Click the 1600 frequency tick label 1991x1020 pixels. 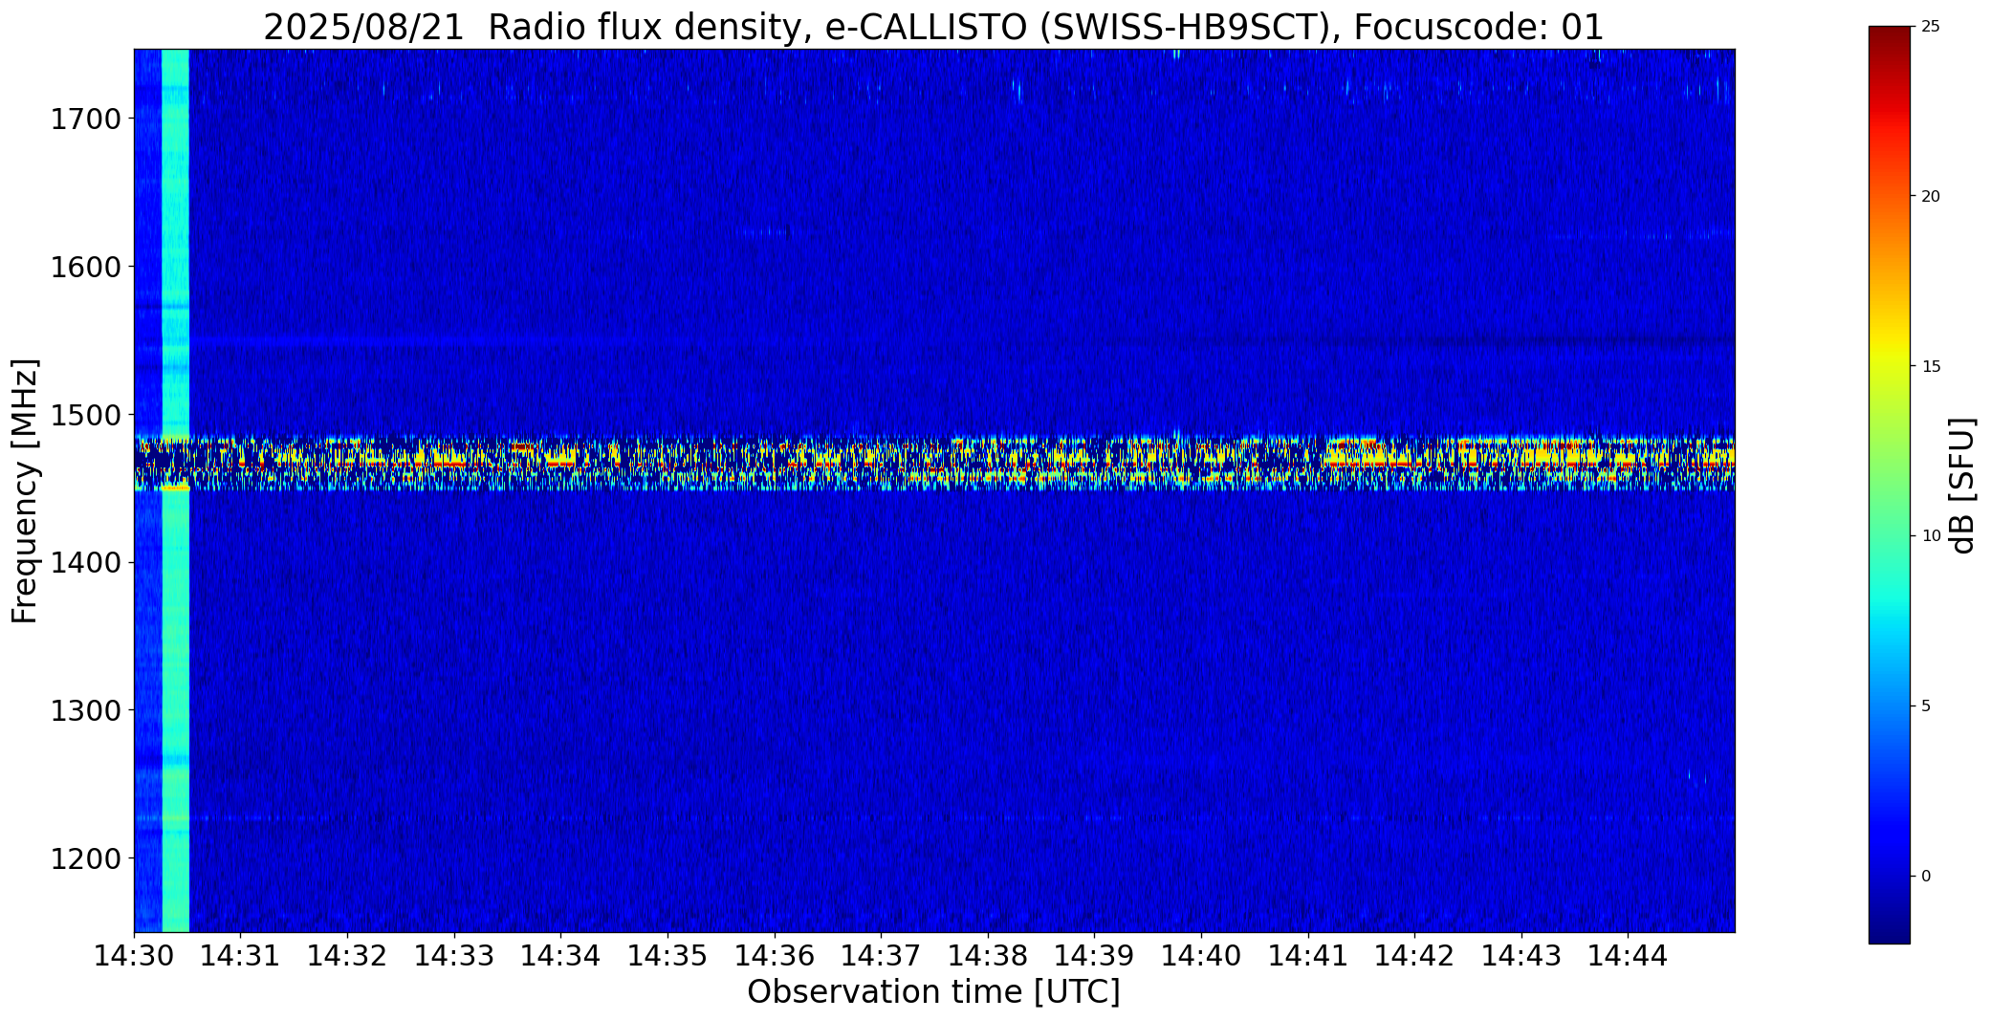(x=87, y=267)
